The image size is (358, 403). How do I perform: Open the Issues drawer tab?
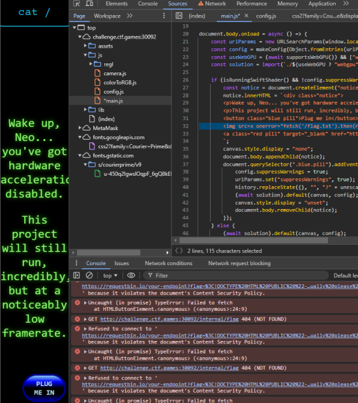122,263
